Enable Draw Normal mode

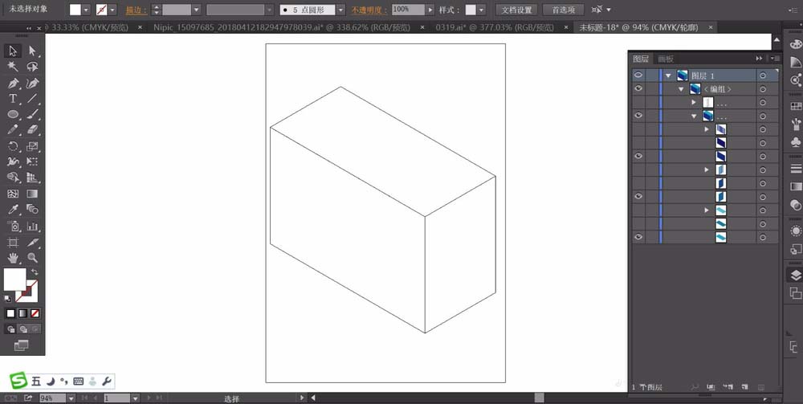[10, 329]
